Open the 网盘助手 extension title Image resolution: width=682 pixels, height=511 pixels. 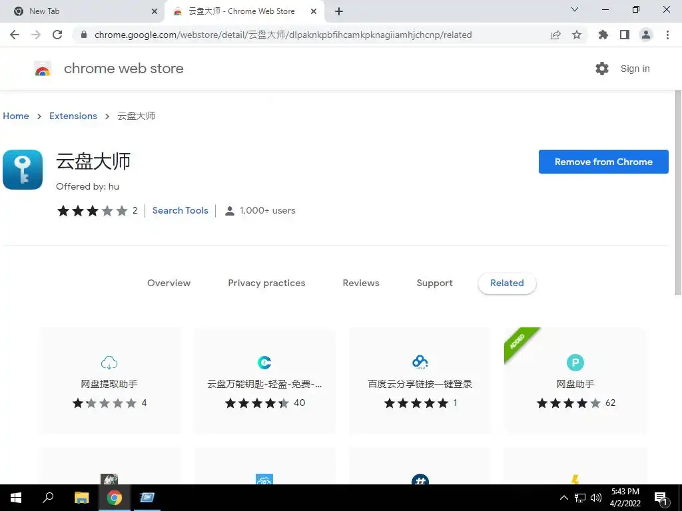575,384
